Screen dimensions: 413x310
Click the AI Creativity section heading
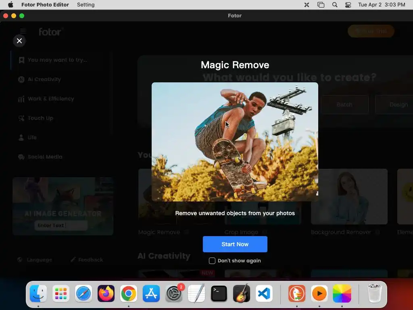[164, 256]
